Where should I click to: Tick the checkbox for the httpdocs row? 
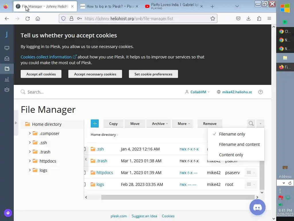click(85, 173)
